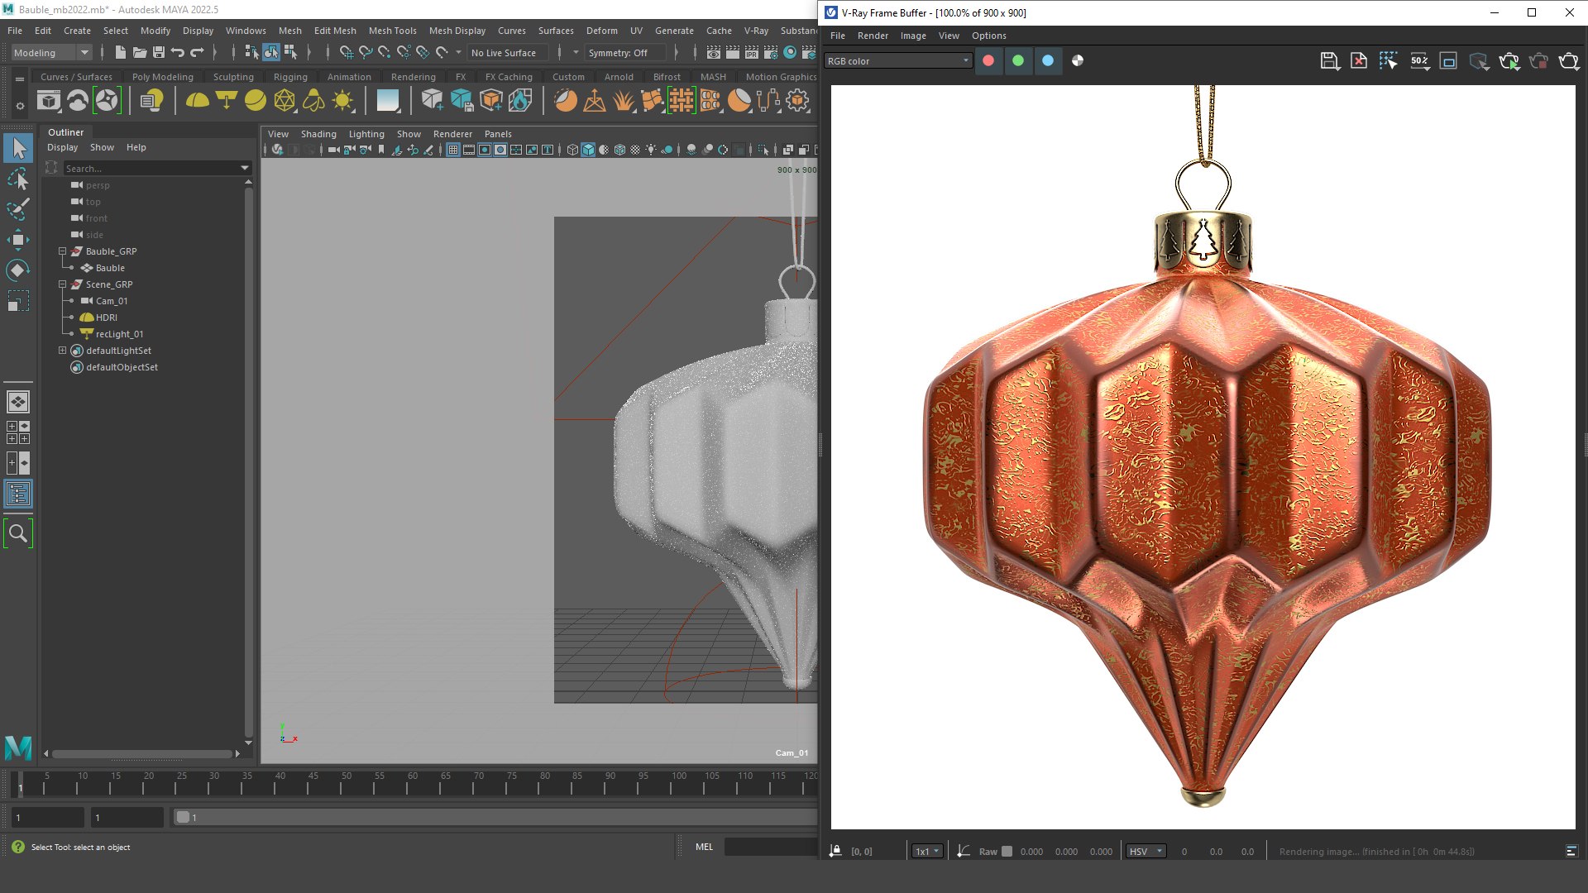This screenshot has height=893, width=1588.
Task: Click the V-Ray dome light shelf icon
Action: pyautogui.click(x=197, y=101)
